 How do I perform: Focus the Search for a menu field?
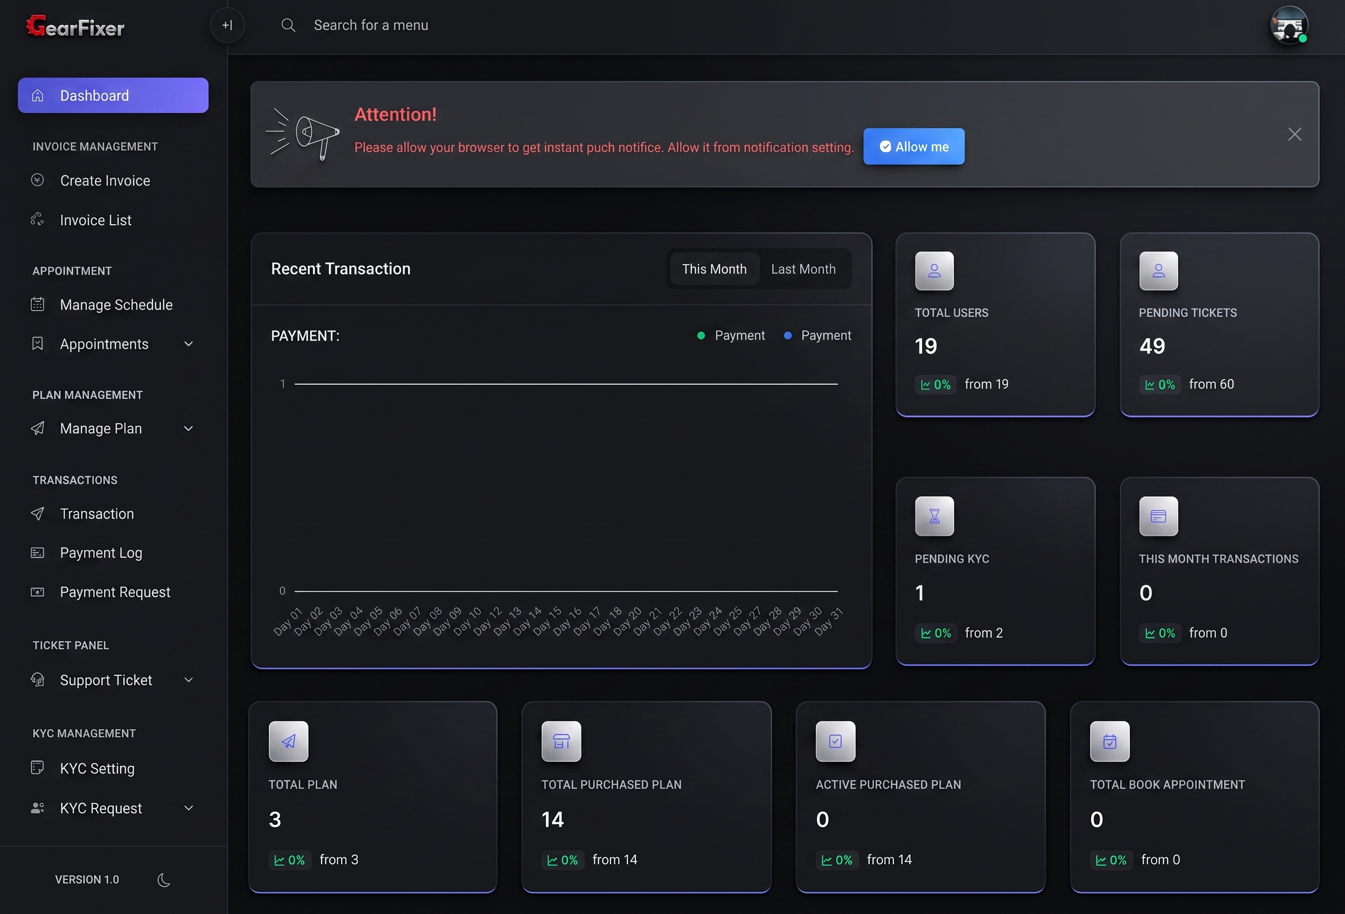370,25
